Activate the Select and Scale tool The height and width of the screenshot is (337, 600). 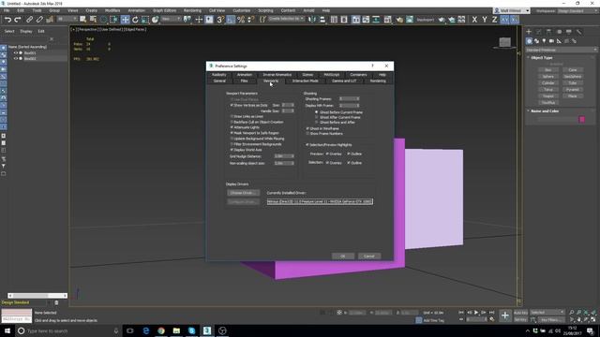145,20
